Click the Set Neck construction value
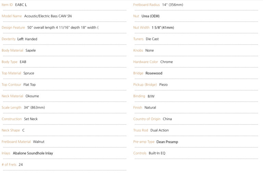 tap(31, 119)
